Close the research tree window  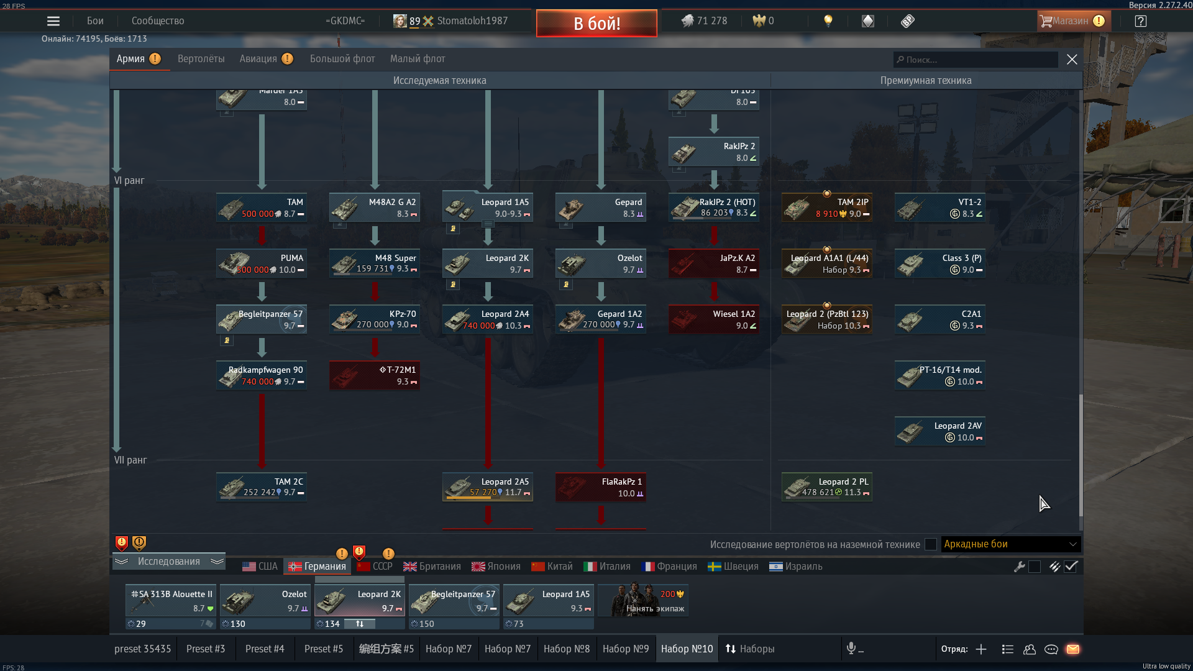pyautogui.click(x=1072, y=60)
